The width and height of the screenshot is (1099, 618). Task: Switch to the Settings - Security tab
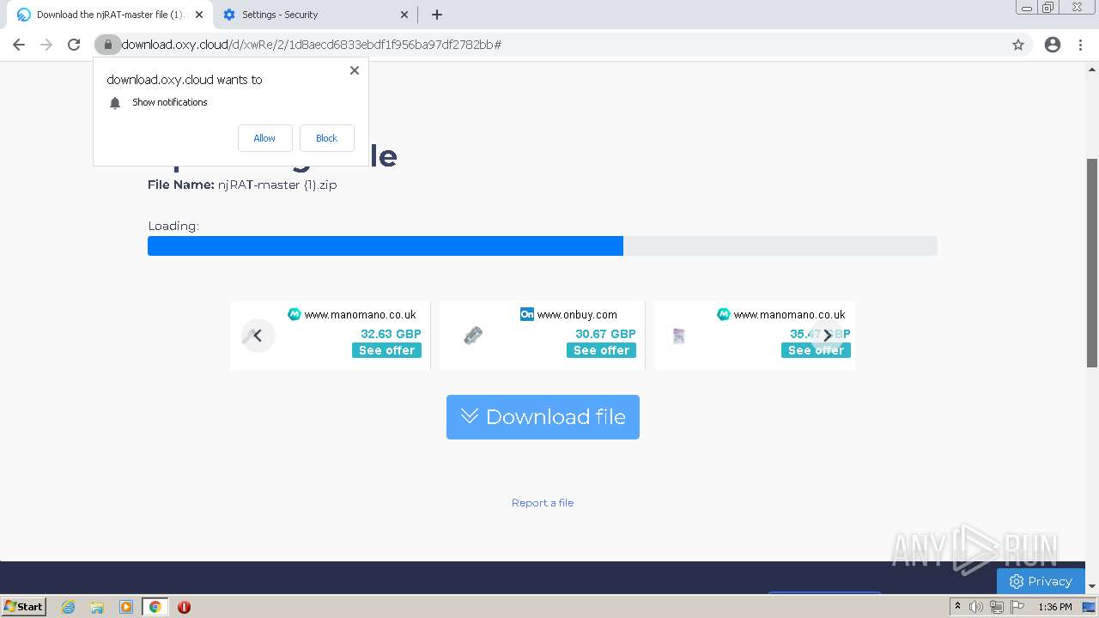pos(315,15)
